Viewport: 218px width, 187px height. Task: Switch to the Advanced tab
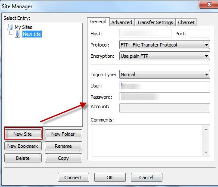pyautogui.click(x=122, y=22)
